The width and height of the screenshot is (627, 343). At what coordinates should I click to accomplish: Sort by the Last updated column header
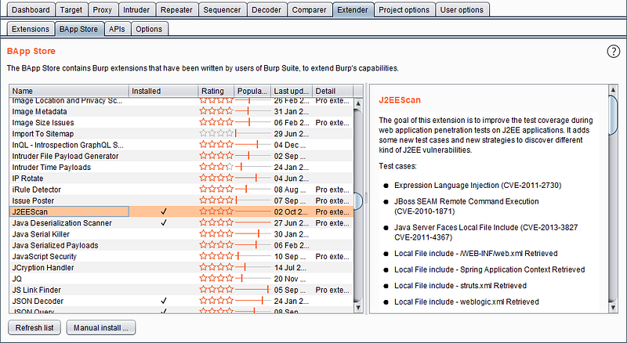pyautogui.click(x=292, y=91)
